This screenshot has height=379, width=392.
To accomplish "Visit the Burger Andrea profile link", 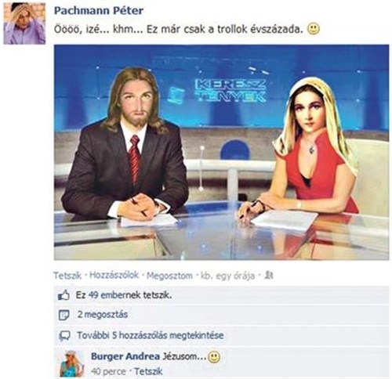I will click(125, 356).
